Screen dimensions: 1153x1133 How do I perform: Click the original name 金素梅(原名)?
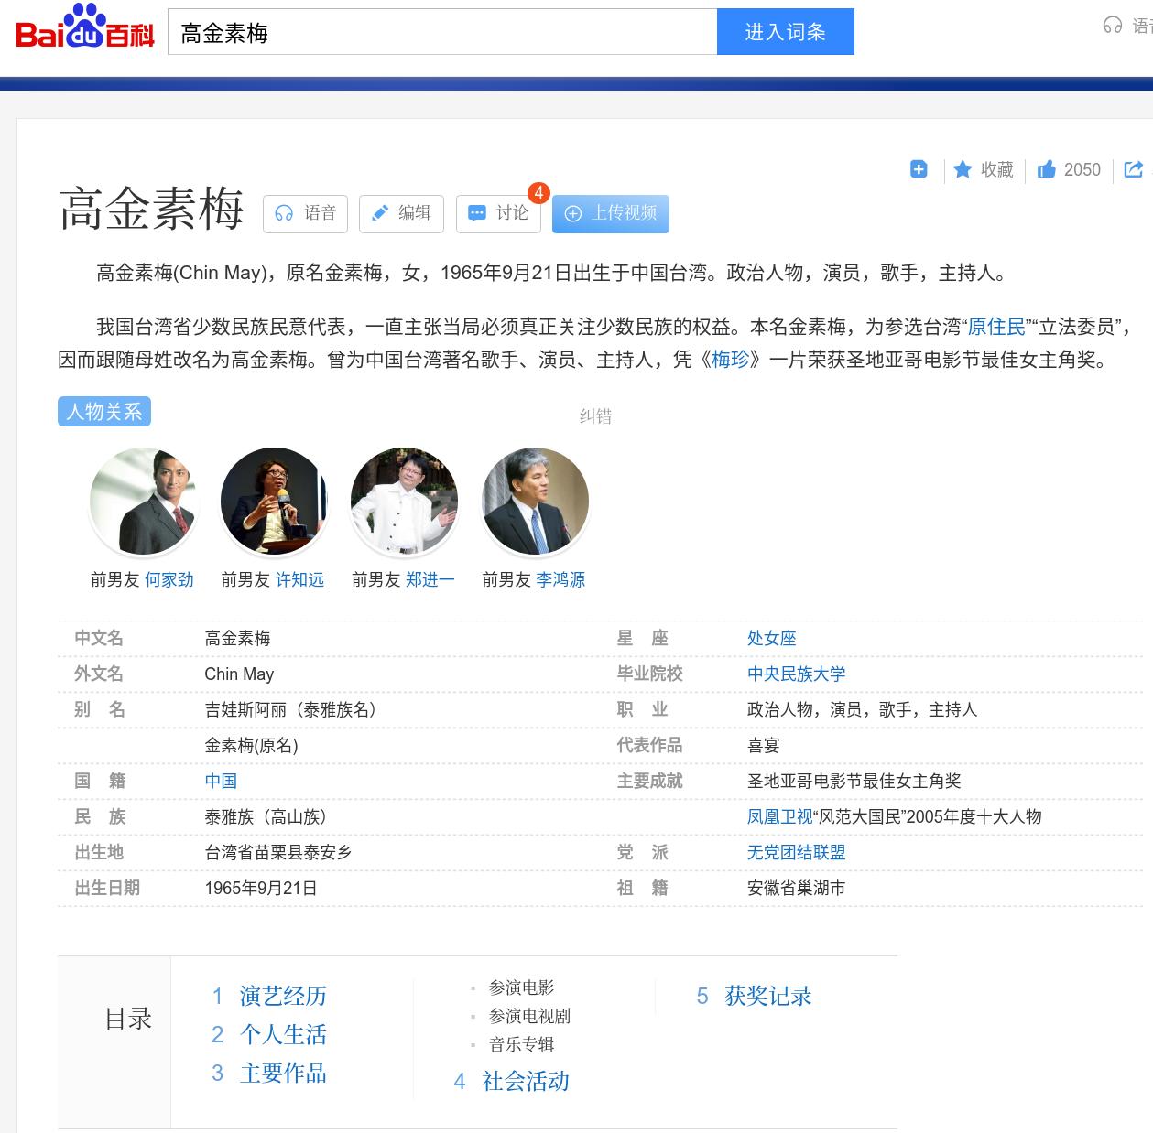pos(251,745)
